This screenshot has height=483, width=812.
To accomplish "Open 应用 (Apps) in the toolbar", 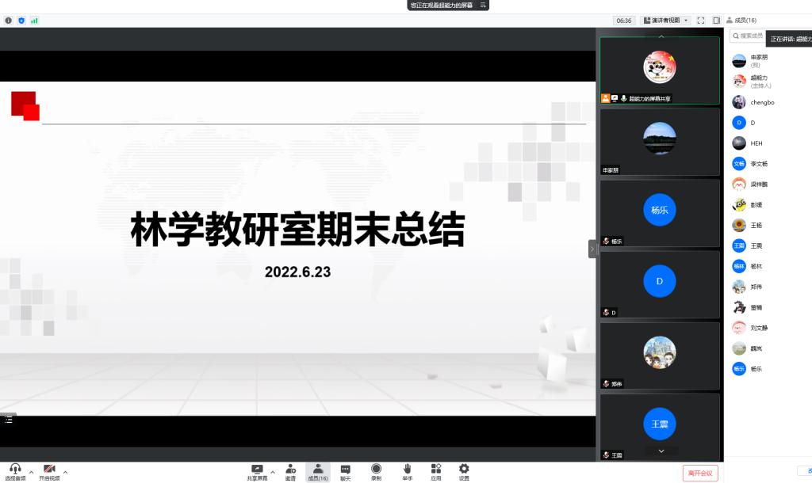I will click(435, 472).
